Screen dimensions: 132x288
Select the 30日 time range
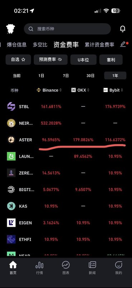[90, 76]
